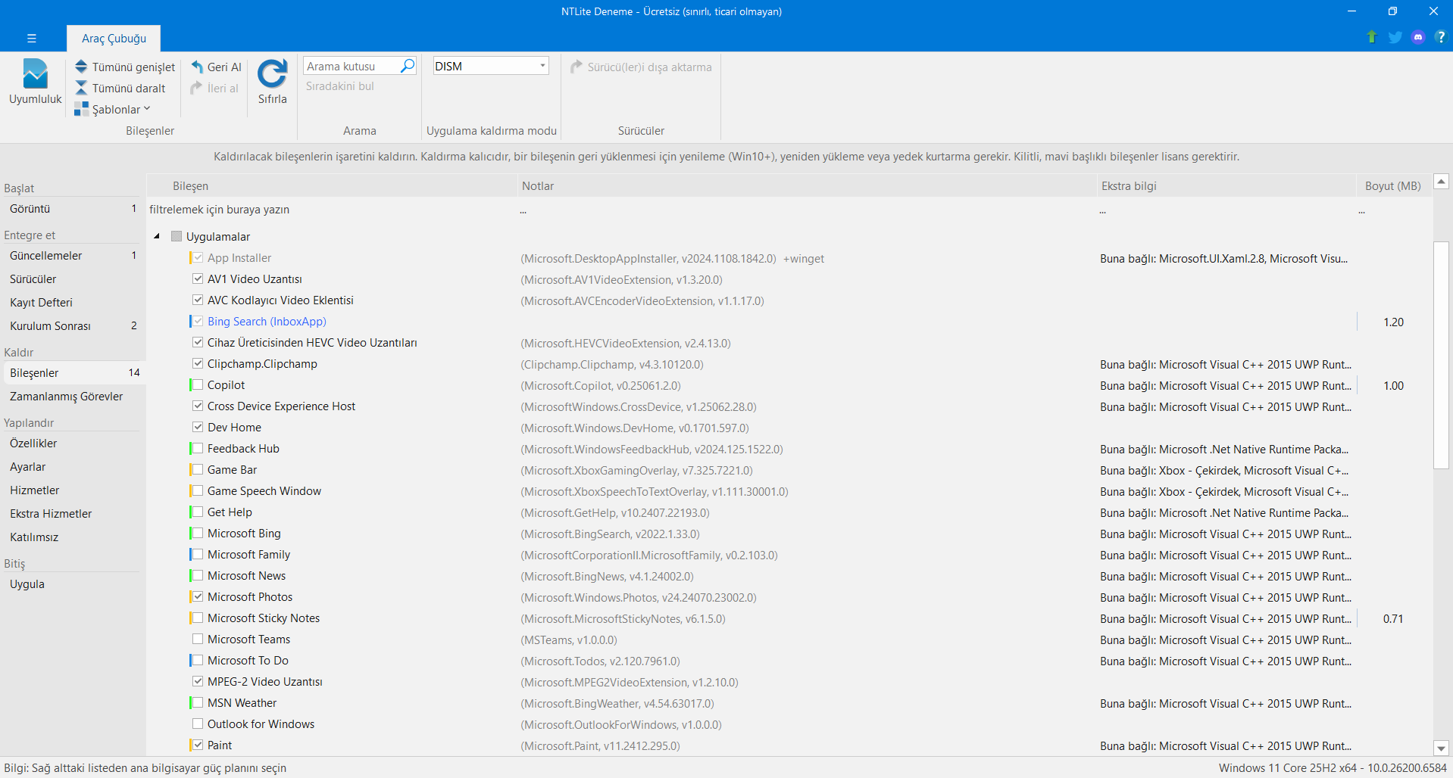Click the Bileşen column header
The height and width of the screenshot is (778, 1453).
click(x=332, y=186)
